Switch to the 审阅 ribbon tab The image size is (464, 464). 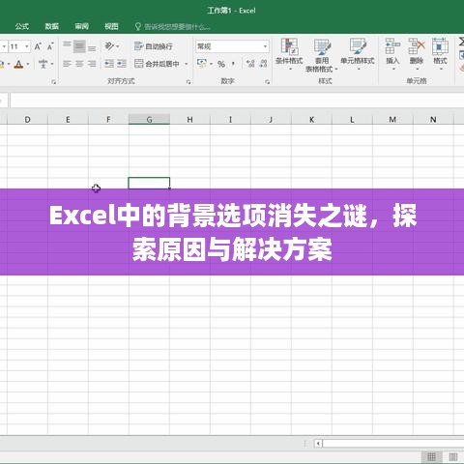(x=81, y=26)
